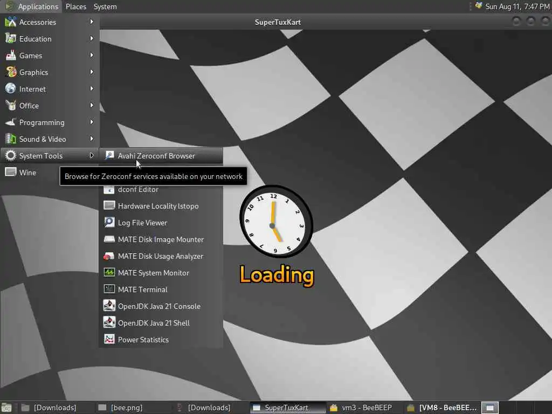The height and width of the screenshot is (414, 552).
Task: Launch MATE Terminal from System Tools
Action: click(x=161, y=289)
